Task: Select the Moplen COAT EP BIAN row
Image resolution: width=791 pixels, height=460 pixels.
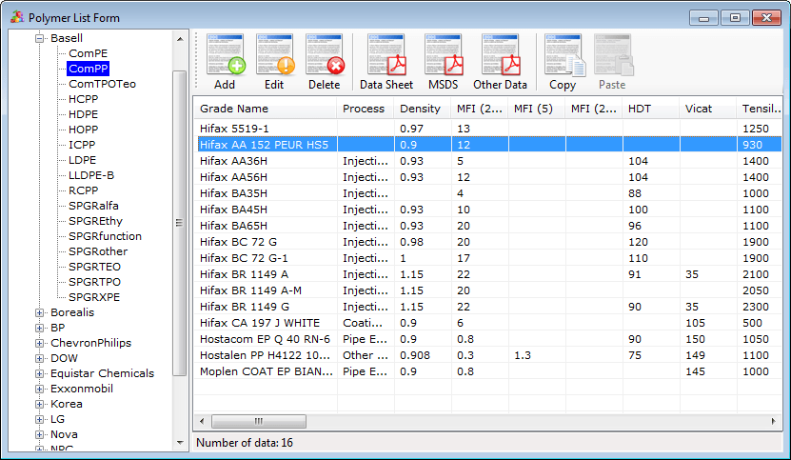Action: coord(487,371)
